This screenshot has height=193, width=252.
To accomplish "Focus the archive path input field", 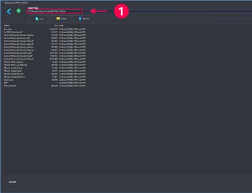I will pos(55,11).
